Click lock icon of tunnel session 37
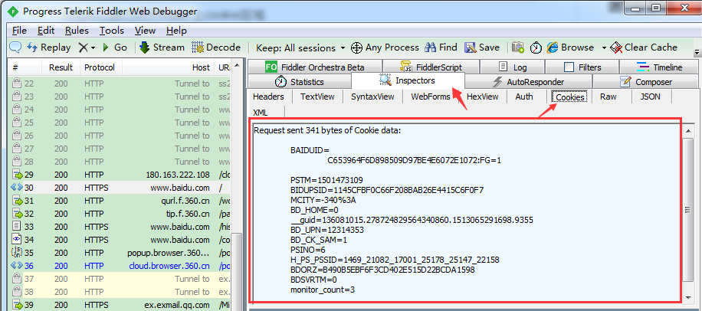The image size is (702, 311). click(17, 279)
